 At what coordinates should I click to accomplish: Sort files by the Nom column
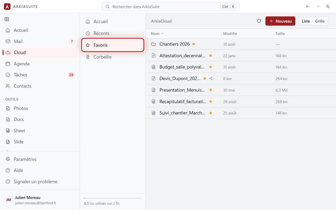157,34
